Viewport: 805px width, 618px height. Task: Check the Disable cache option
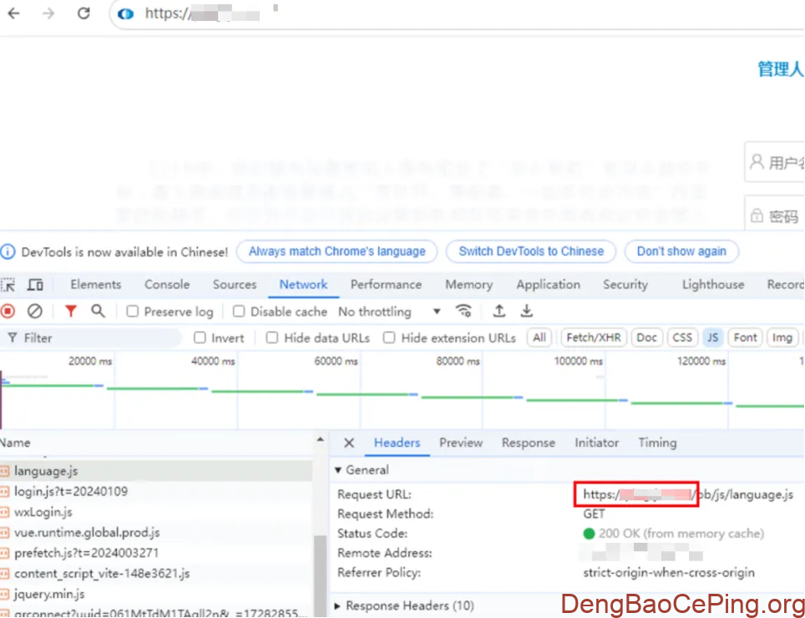239,312
